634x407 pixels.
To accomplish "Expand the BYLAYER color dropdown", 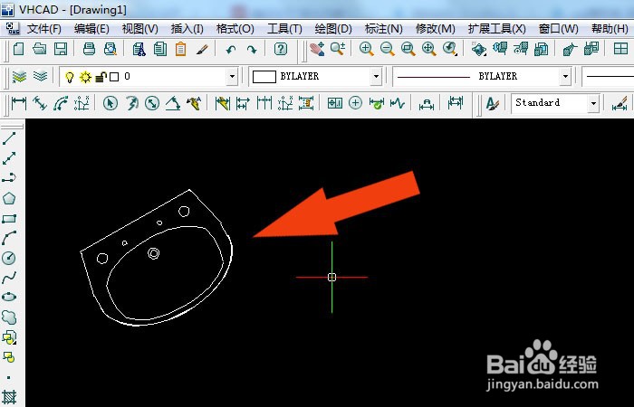I will (x=376, y=76).
